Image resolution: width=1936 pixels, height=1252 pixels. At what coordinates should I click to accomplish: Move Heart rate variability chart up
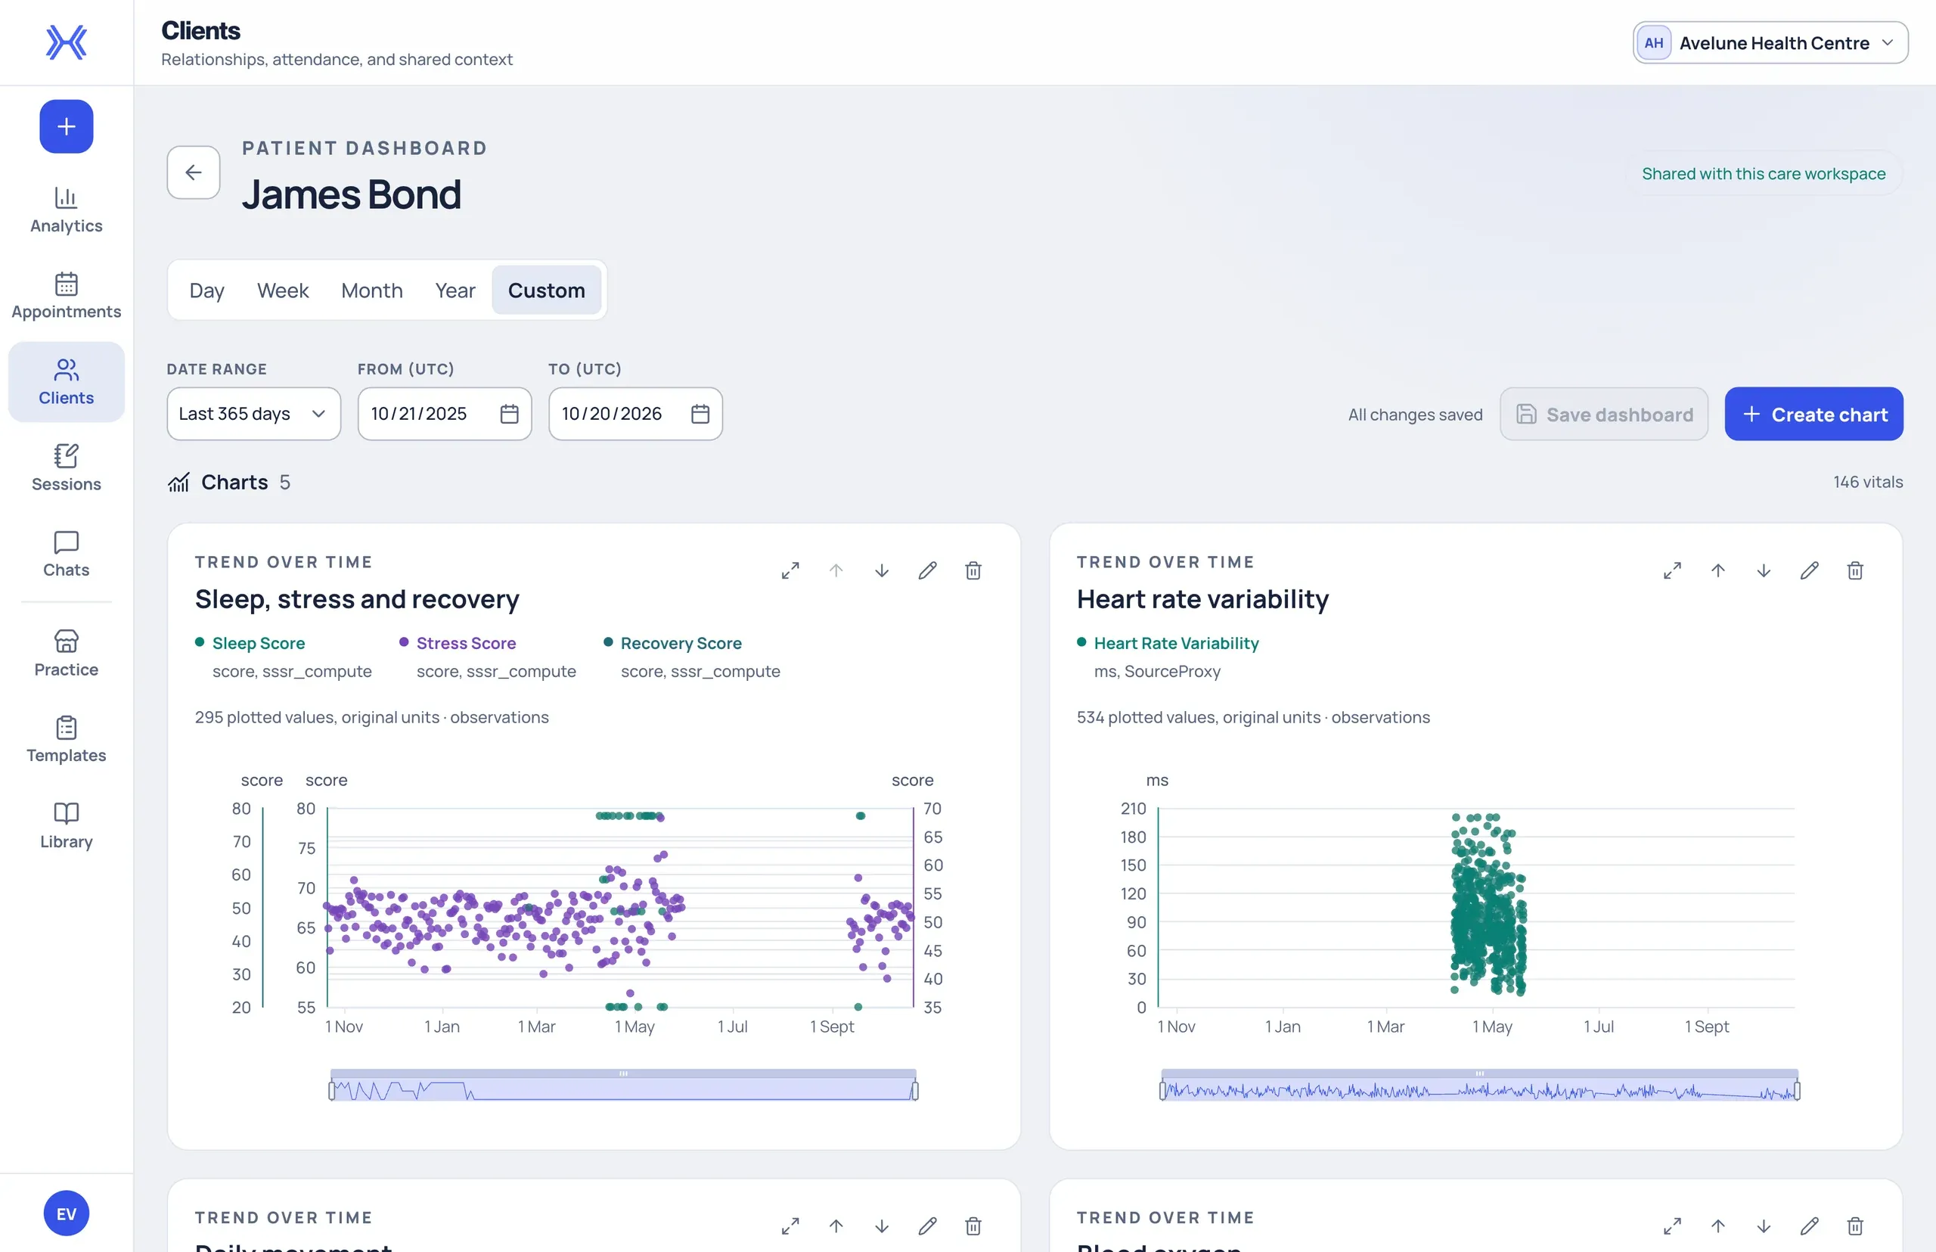click(1717, 570)
